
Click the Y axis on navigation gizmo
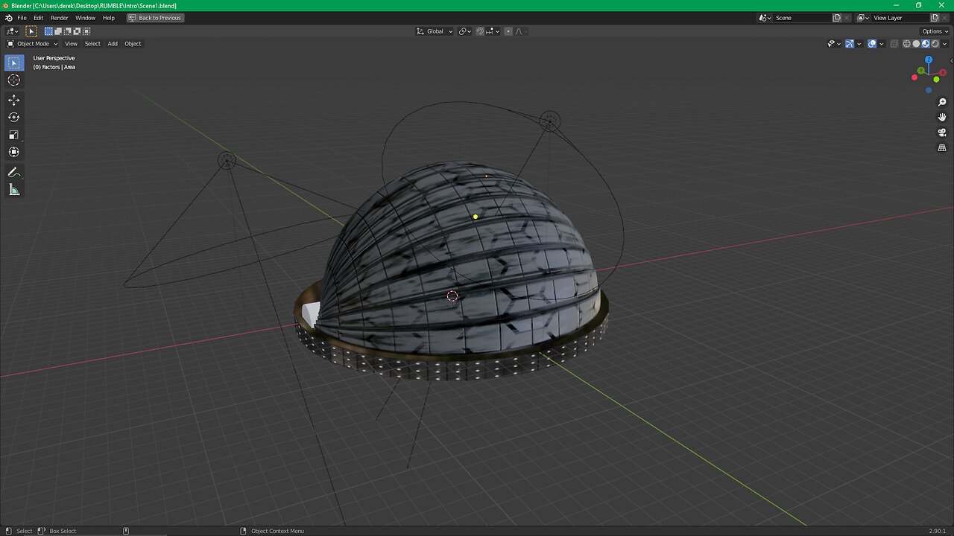click(921, 71)
